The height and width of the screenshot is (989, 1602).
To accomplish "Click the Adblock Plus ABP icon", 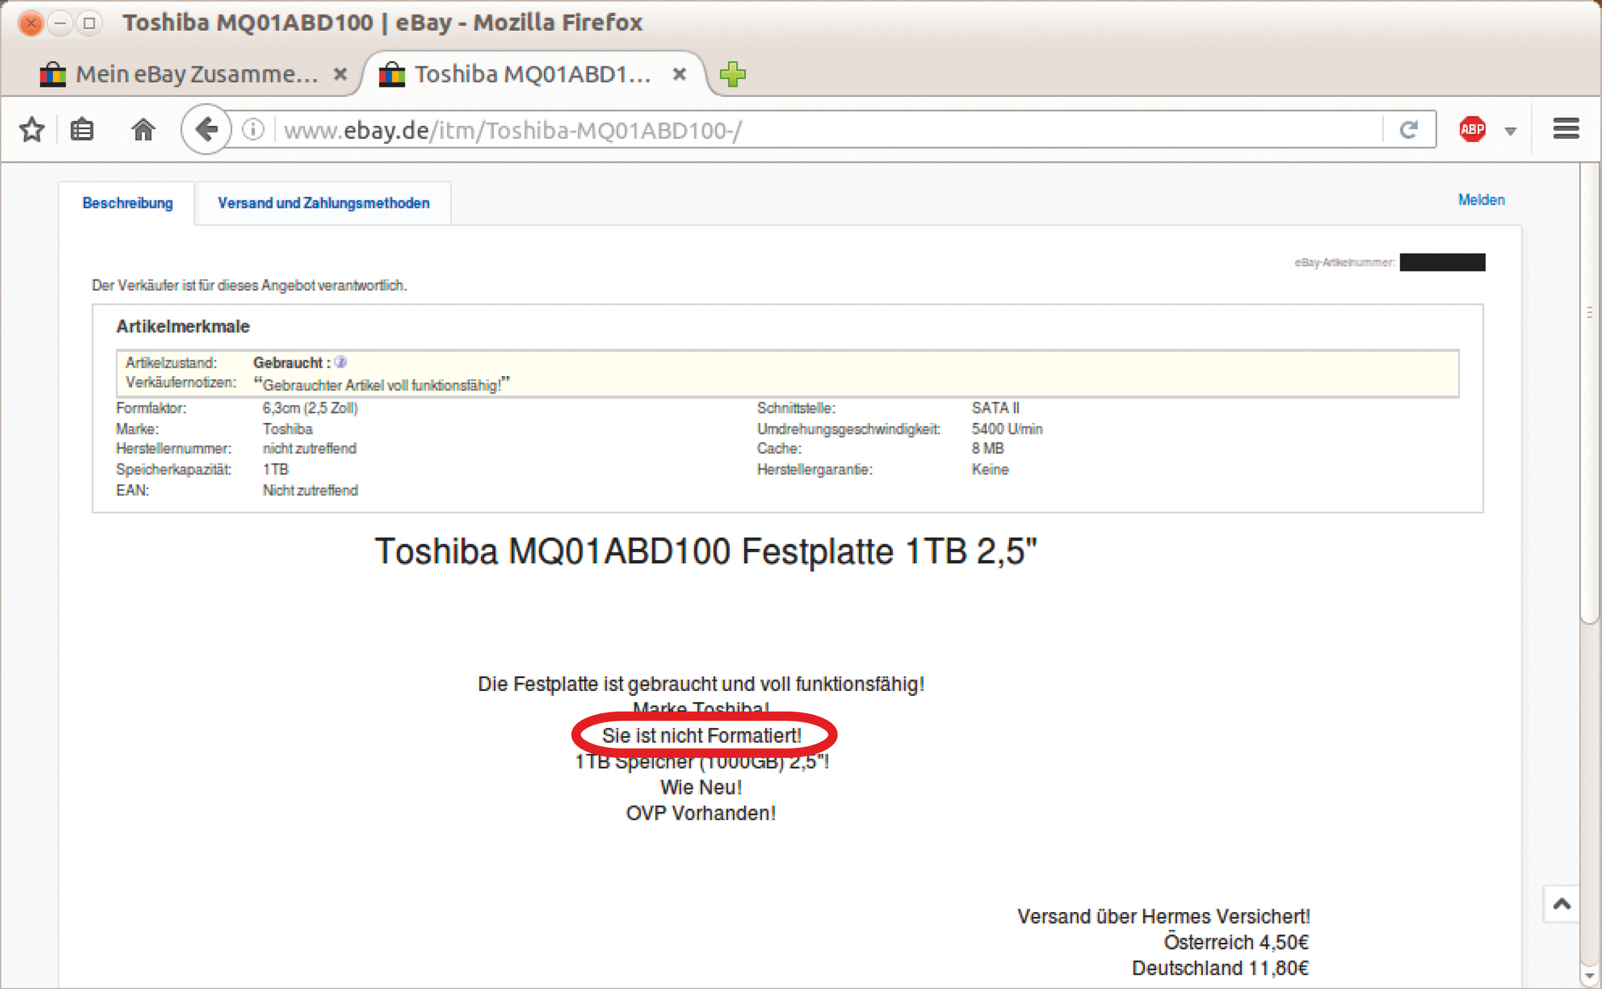I will coord(1472,130).
